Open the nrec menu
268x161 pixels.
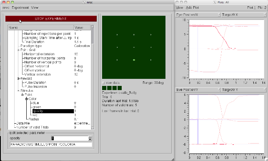6,7
